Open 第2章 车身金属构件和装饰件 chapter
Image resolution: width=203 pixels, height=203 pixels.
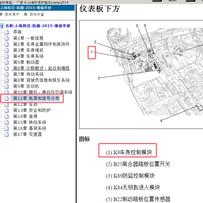point(41,44)
